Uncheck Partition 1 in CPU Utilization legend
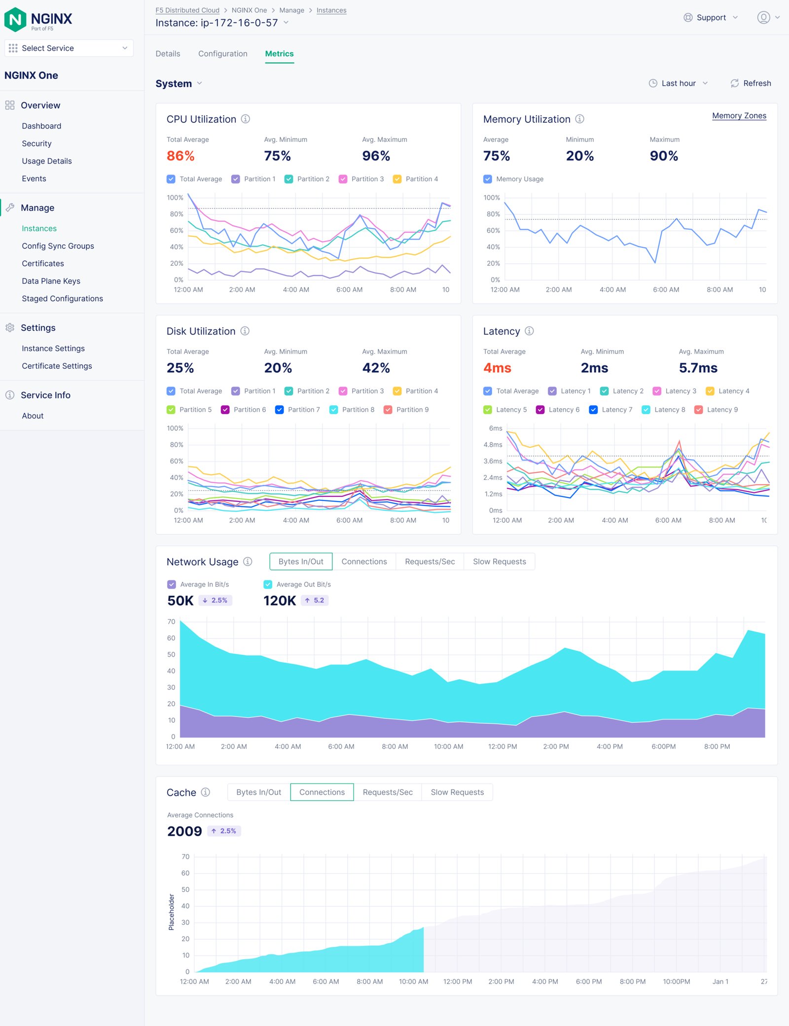789x1026 pixels. tap(236, 179)
